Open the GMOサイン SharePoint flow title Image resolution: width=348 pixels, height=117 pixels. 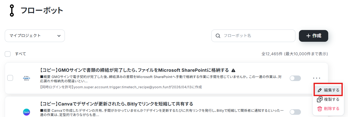(x=134, y=70)
